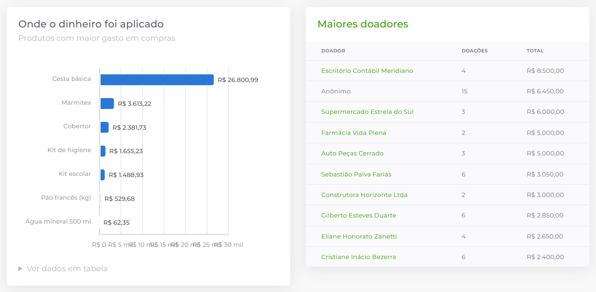Open donor Cristiane Inácio Bezerra

(358, 257)
